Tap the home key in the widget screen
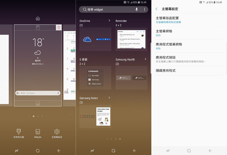The image size is (227, 155). click(113, 151)
